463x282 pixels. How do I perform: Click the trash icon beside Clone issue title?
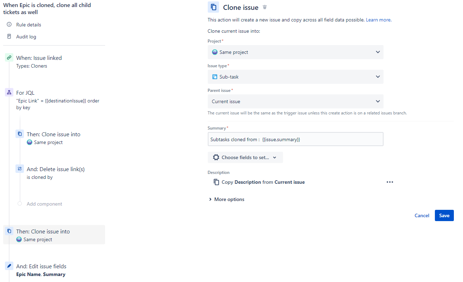click(265, 7)
